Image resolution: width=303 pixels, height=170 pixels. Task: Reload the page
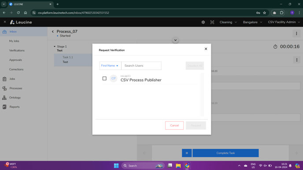click(x=18, y=13)
